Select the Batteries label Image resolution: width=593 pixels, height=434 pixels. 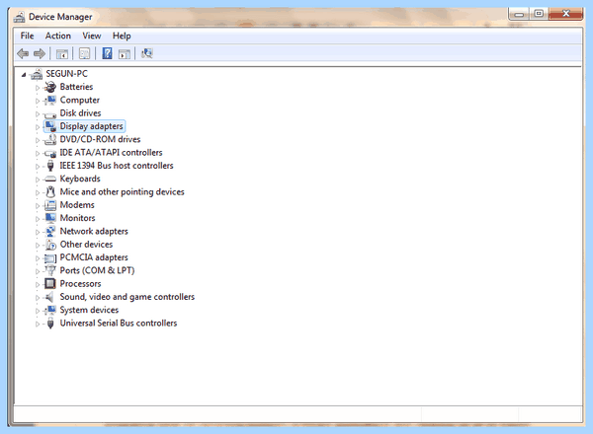click(x=76, y=87)
